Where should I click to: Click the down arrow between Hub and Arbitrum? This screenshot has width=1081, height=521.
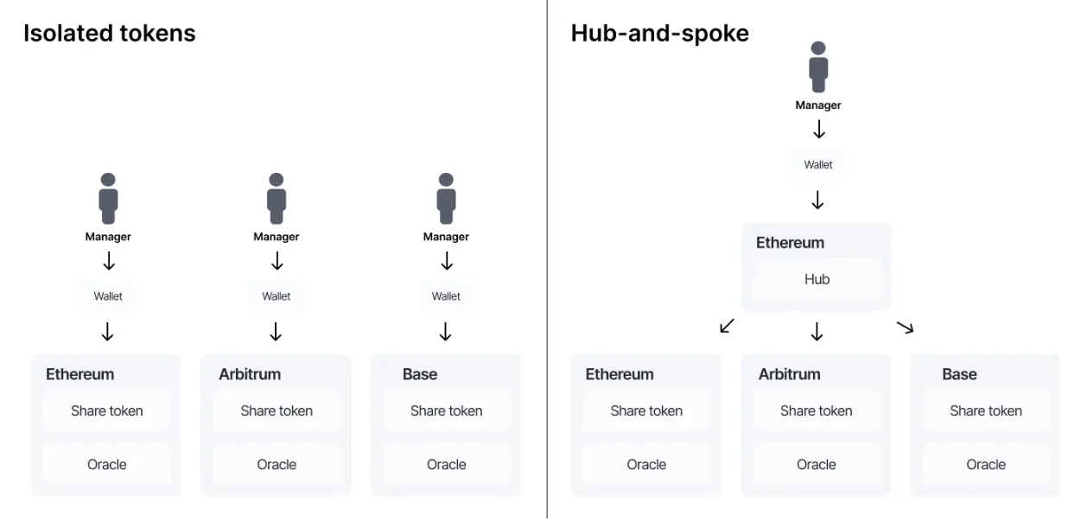(817, 331)
